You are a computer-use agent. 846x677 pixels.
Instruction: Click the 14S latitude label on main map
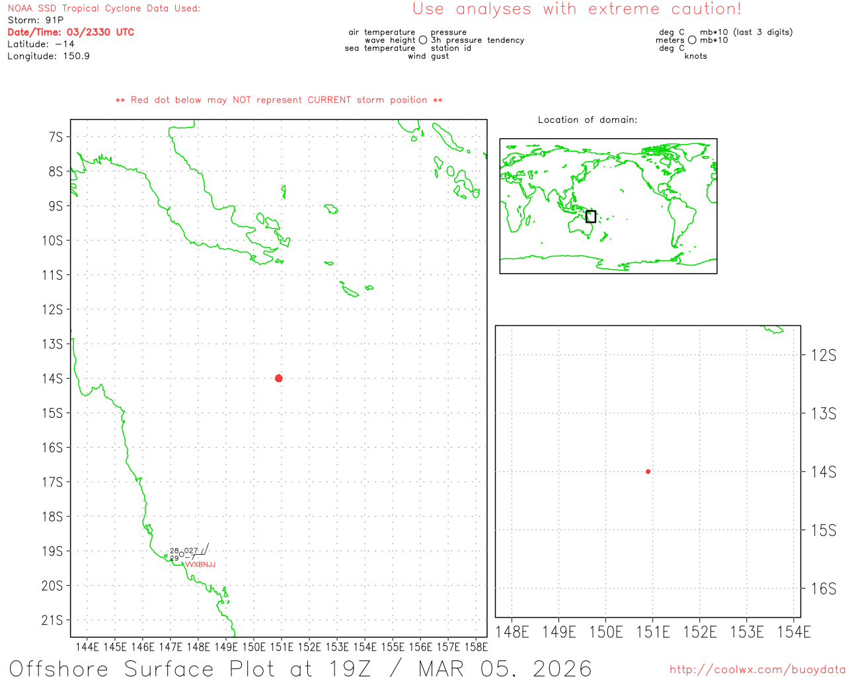point(52,379)
